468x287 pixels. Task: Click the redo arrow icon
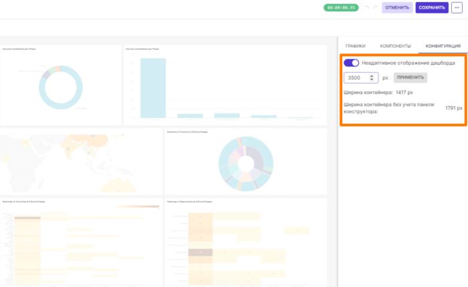[375, 7]
